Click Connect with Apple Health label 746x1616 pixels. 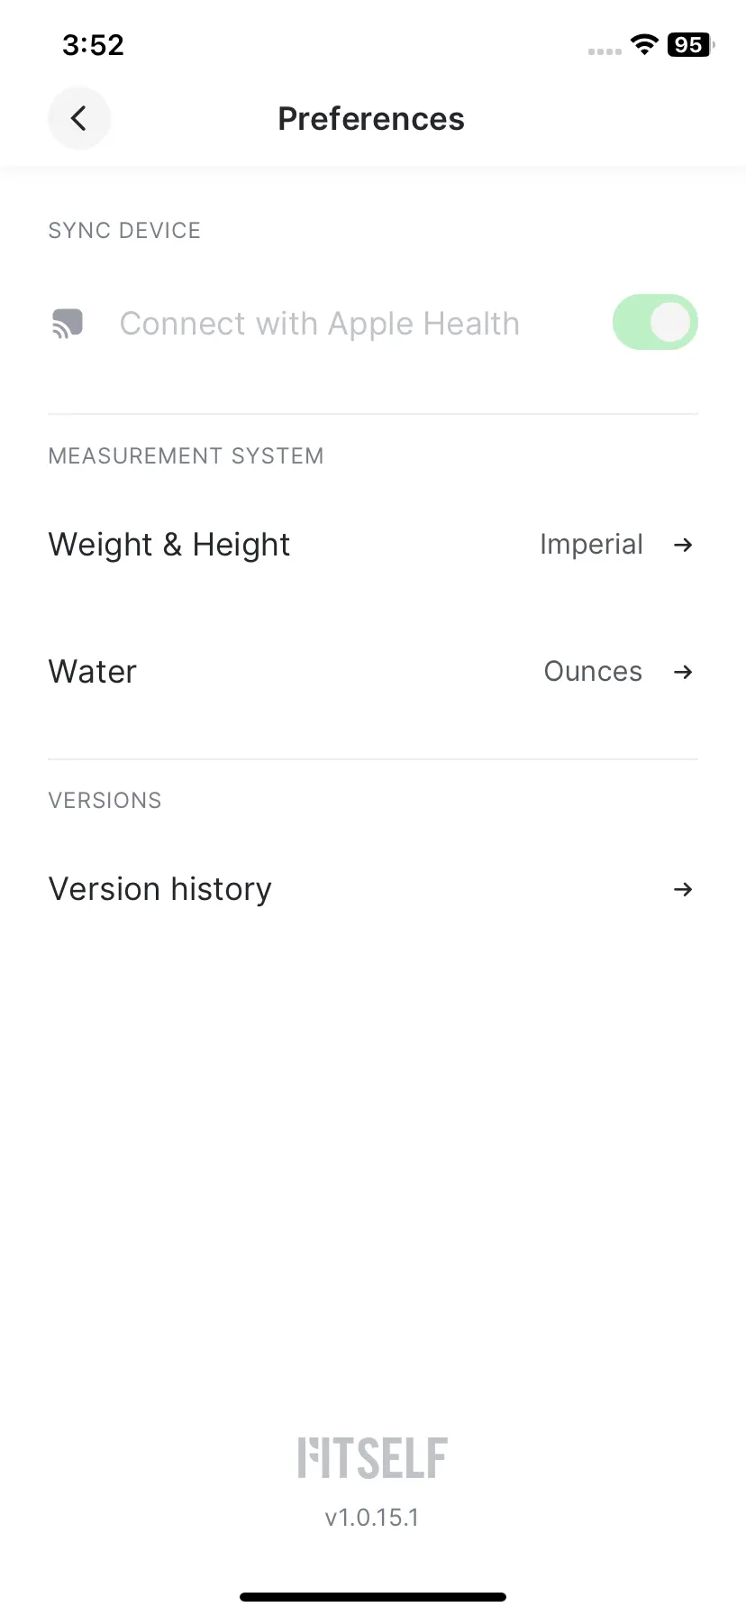320,324
